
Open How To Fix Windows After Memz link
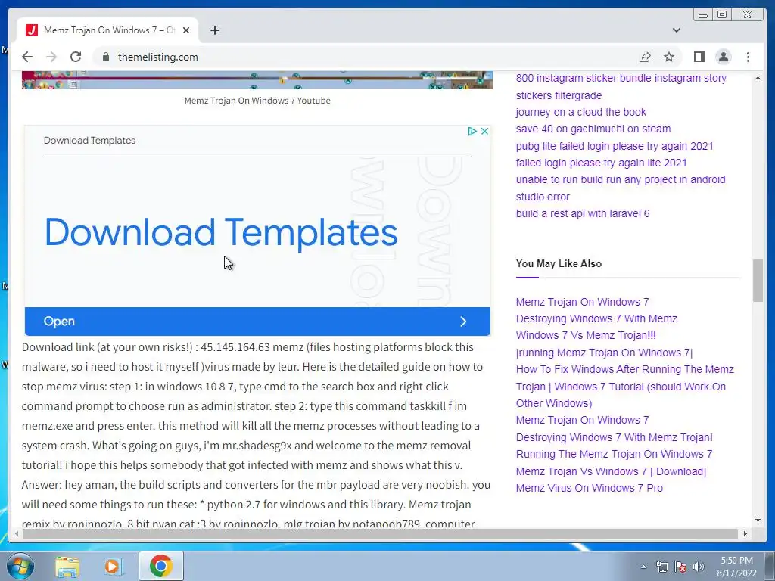(624, 387)
